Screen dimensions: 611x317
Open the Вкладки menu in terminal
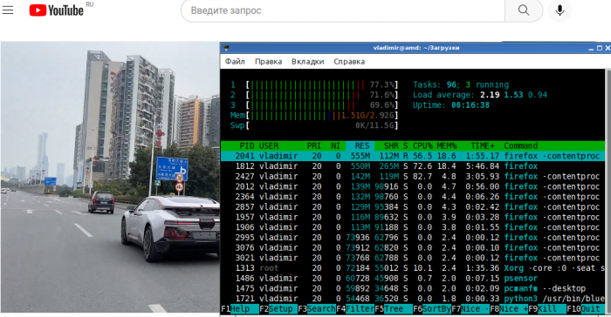click(x=308, y=62)
